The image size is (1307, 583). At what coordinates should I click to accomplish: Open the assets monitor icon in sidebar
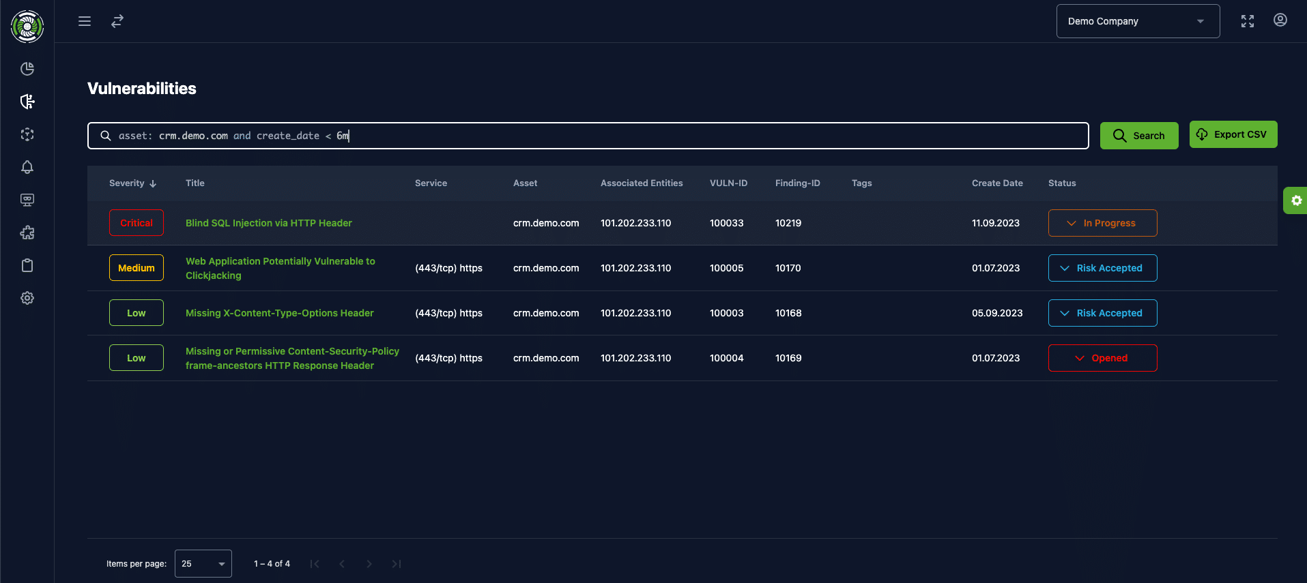(27, 200)
